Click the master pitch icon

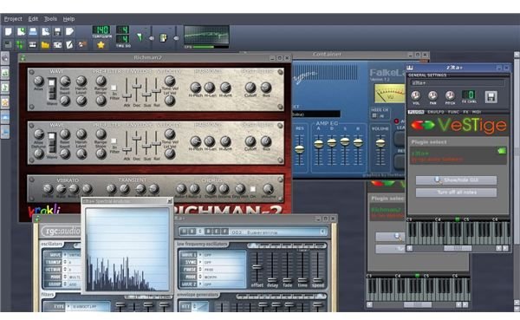[164, 37]
